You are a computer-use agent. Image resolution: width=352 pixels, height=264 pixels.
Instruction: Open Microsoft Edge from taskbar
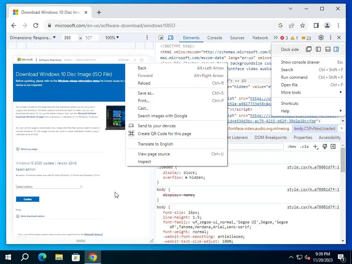42,257
